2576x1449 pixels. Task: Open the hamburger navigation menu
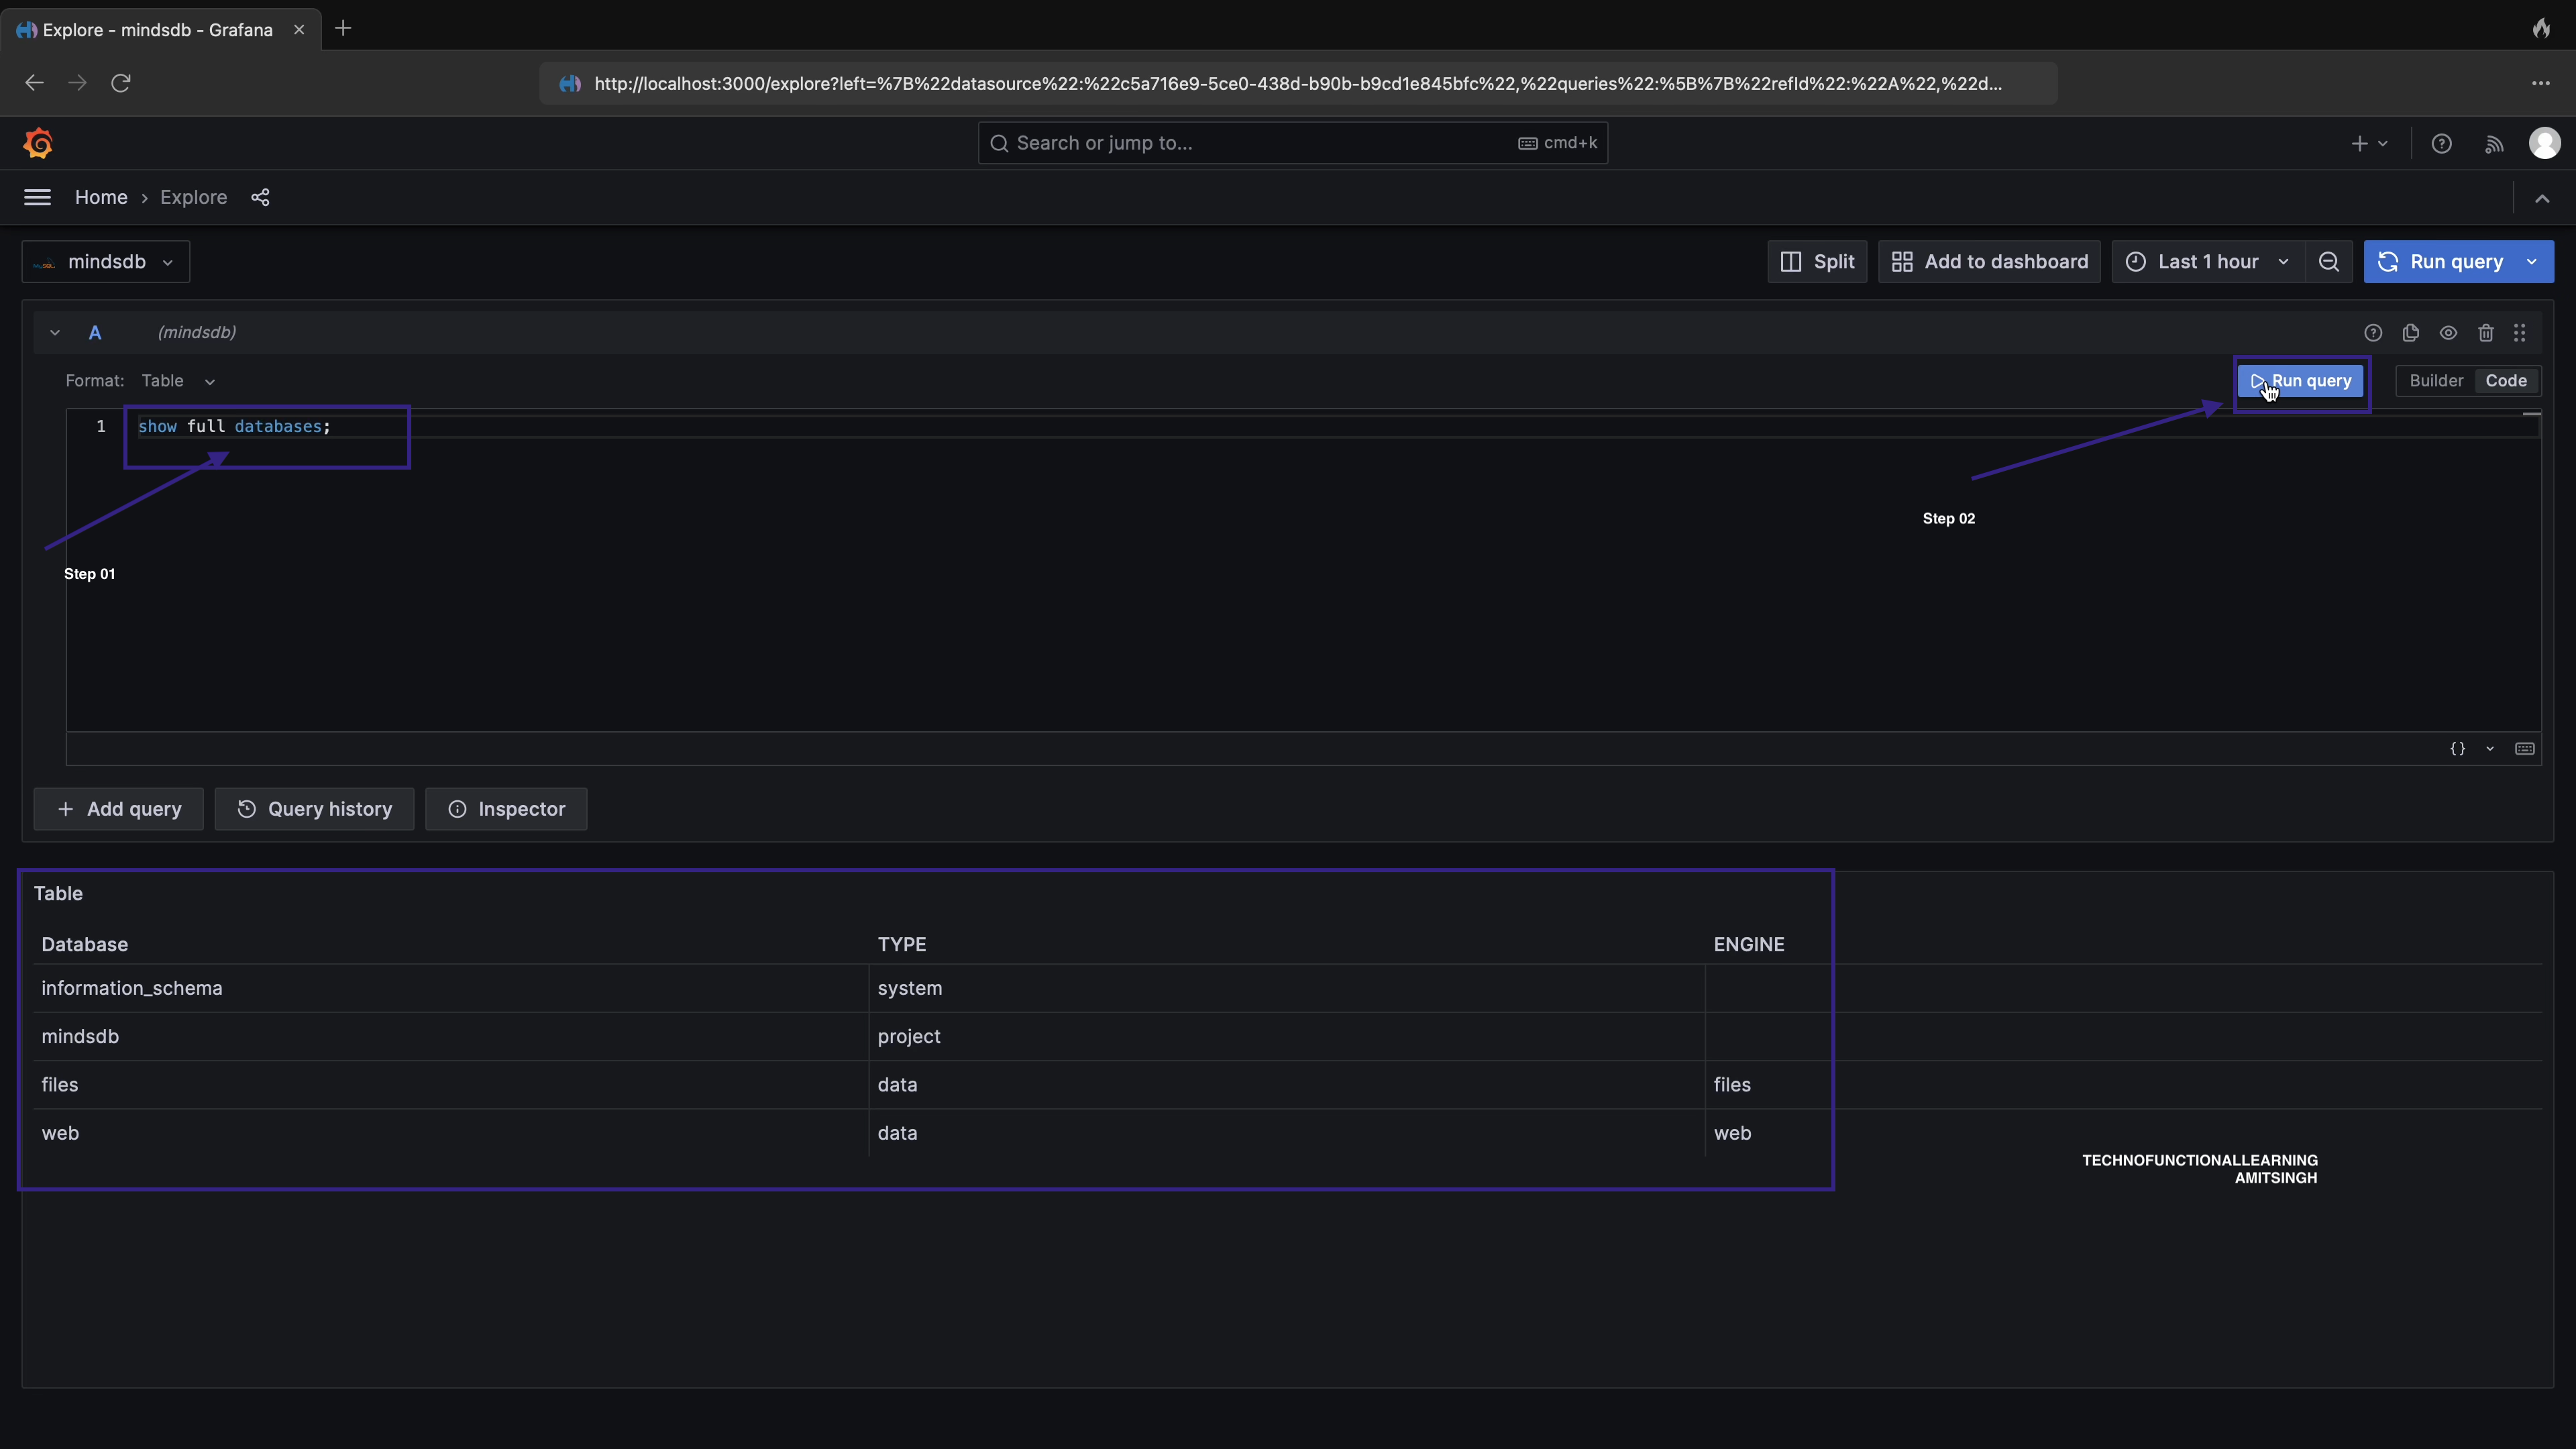tap(37, 197)
